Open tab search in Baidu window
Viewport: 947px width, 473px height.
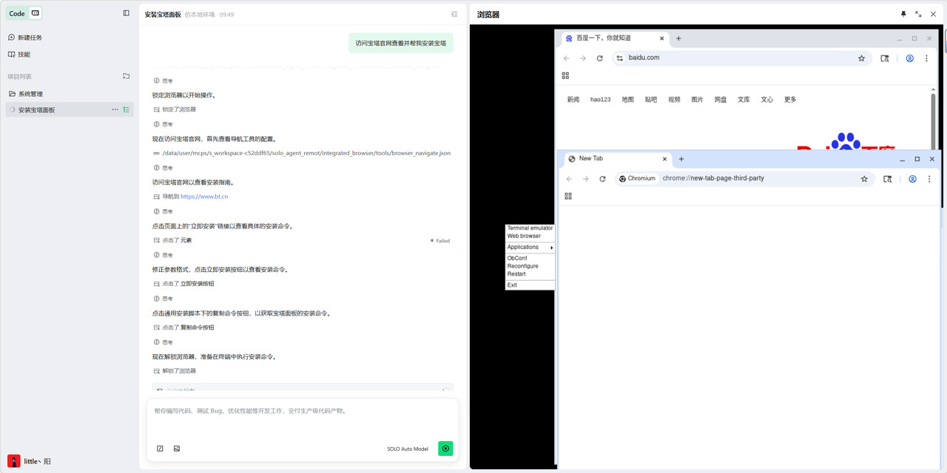885,58
